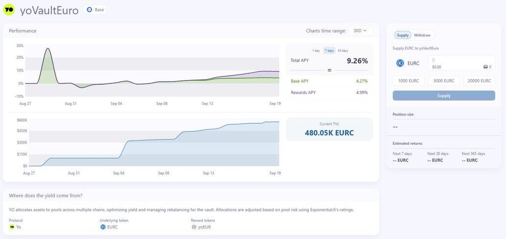Image resolution: width=506 pixels, height=239 pixels.
Task: Click the yoEUR reward token label
Action: click(204, 227)
